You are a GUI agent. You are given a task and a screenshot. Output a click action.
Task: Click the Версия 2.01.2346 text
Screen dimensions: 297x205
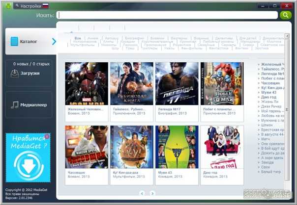[x=19, y=198]
